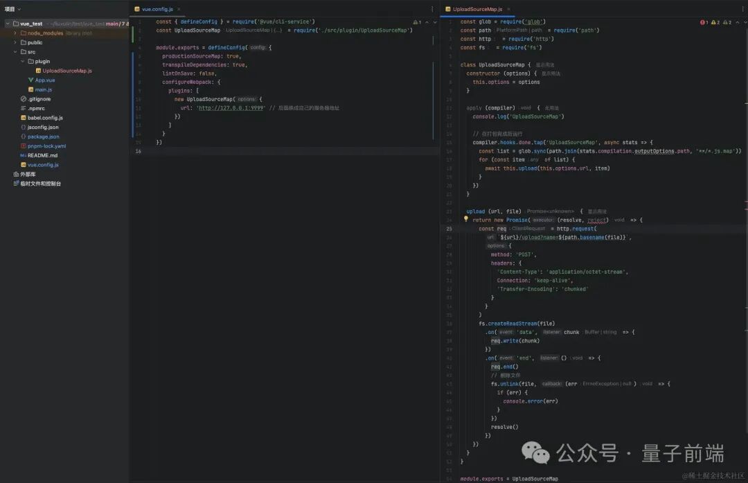This screenshot has width=748, height=483.
Task: Collapse the src folder
Action: tap(15, 51)
